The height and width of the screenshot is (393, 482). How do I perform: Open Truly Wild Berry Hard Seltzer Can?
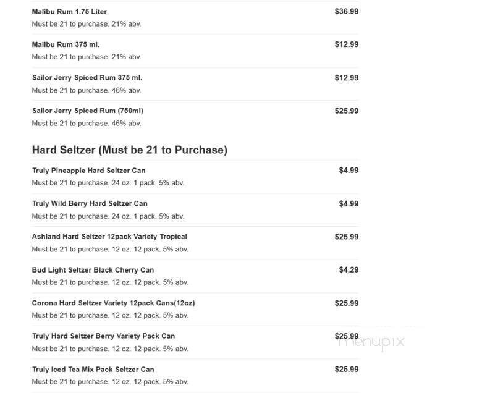tap(90, 203)
